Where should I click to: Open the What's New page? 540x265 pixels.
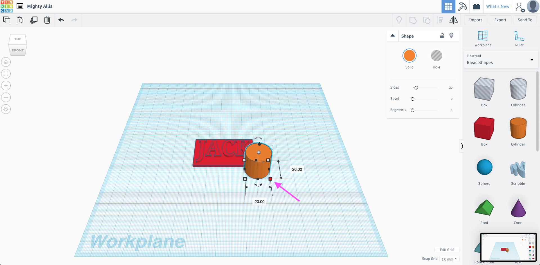(x=498, y=6)
